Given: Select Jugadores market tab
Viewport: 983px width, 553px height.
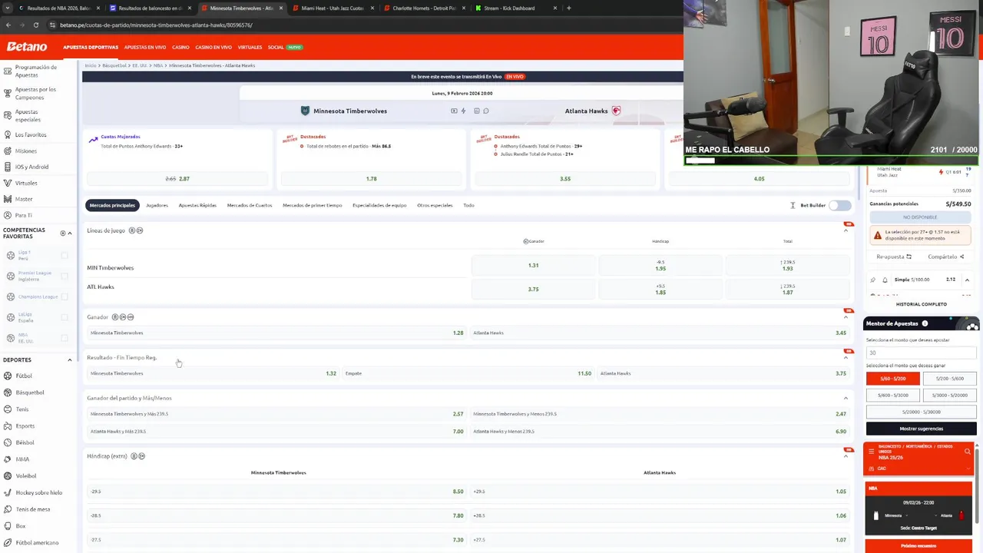Looking at the screenshot, I should 157,205.
